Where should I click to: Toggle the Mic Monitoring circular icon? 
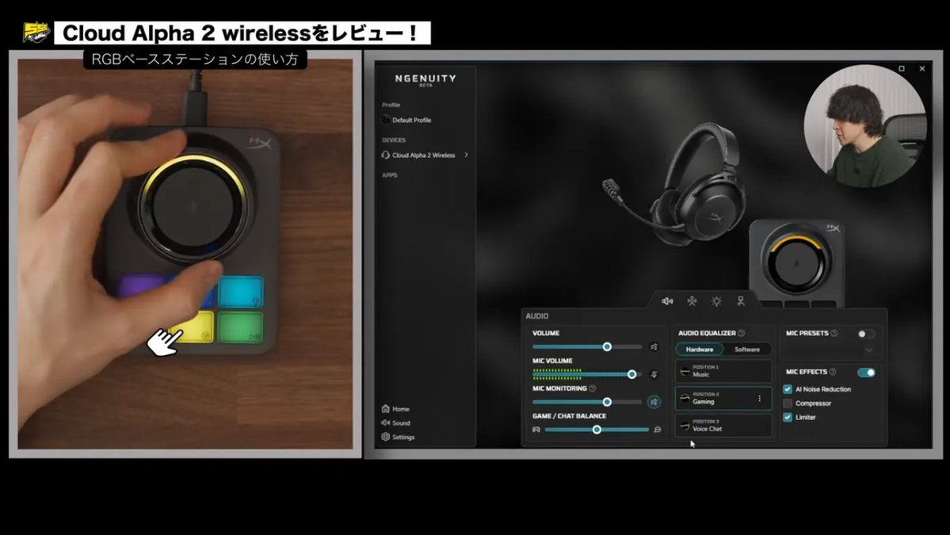654,402
